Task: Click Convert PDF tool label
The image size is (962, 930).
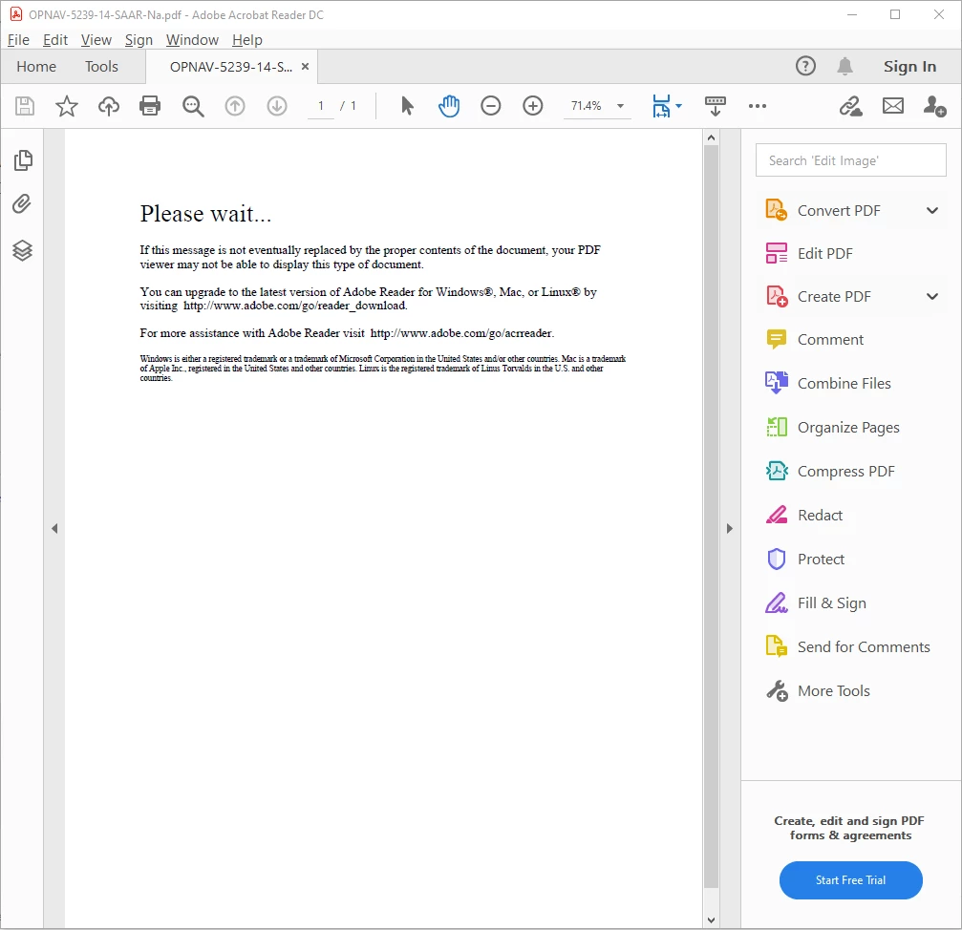Action: click(839, 210)
